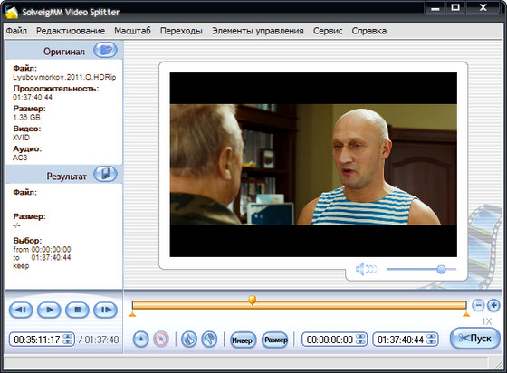Click the start time field 00:00:00:00

click(330, 340)
